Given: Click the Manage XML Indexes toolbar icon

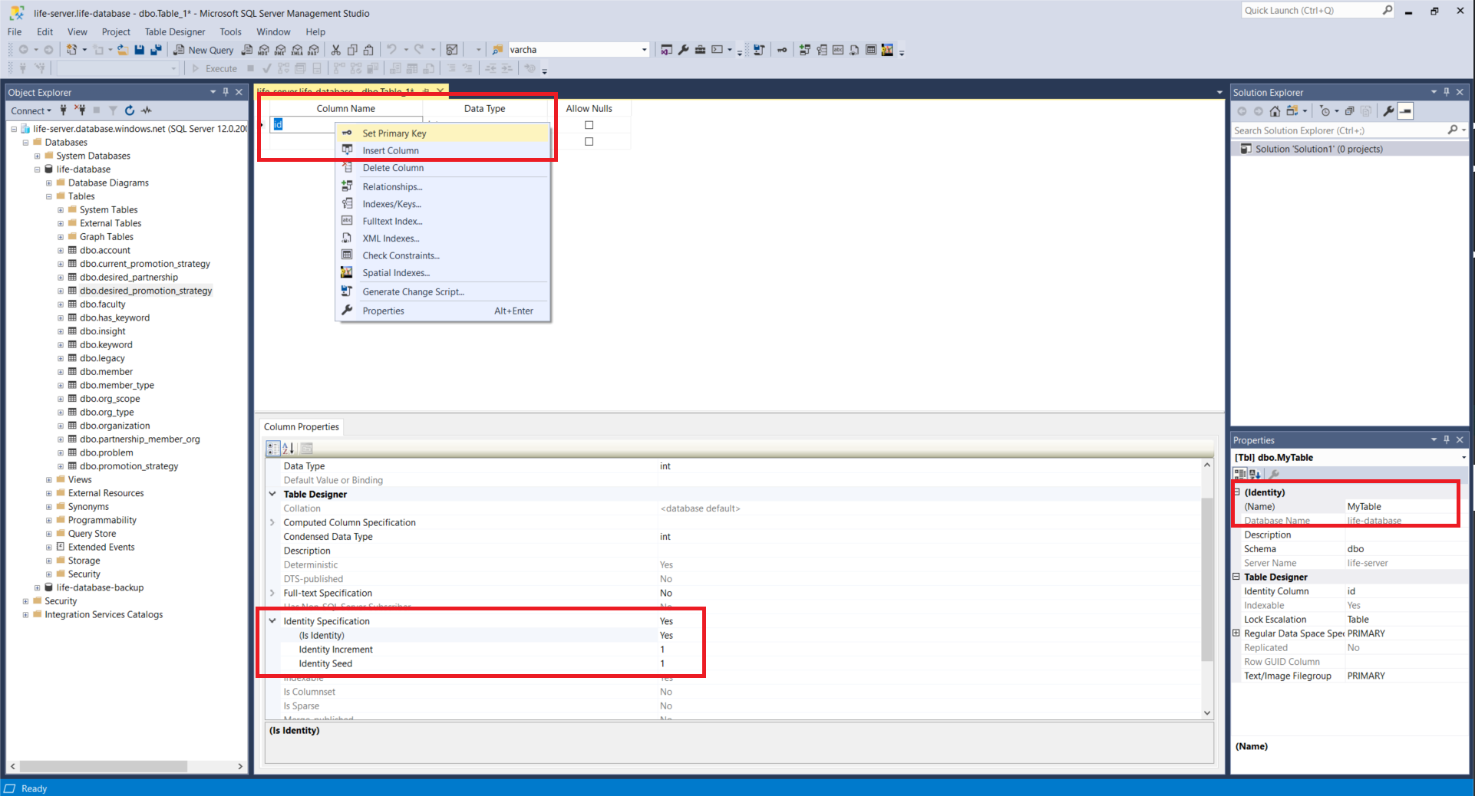Looking at the screenshot, I should [854, 50].
